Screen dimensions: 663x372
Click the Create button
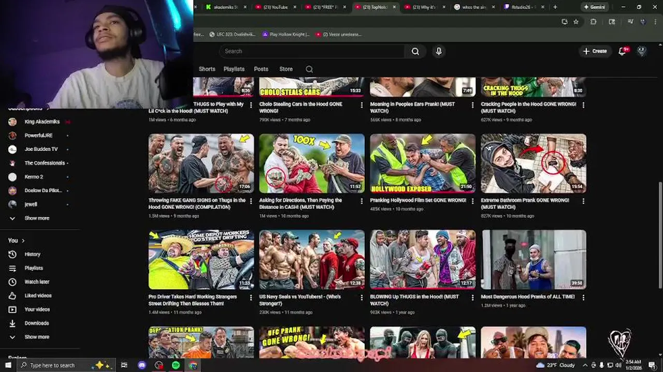coord(595,51)
